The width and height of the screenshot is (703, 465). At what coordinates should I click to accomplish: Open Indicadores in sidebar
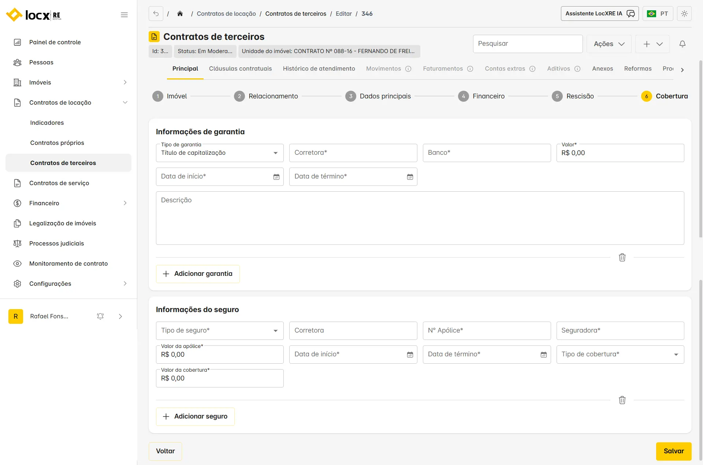point(47,123)
